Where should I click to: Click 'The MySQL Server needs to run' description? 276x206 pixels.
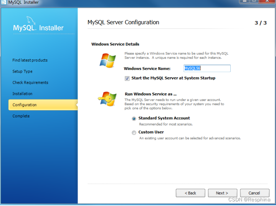pyautogui.click(x=174, y=104)
